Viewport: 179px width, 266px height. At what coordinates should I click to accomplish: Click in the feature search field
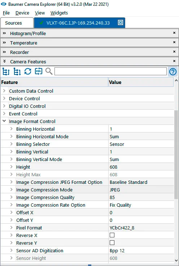[x=110, y=71]
